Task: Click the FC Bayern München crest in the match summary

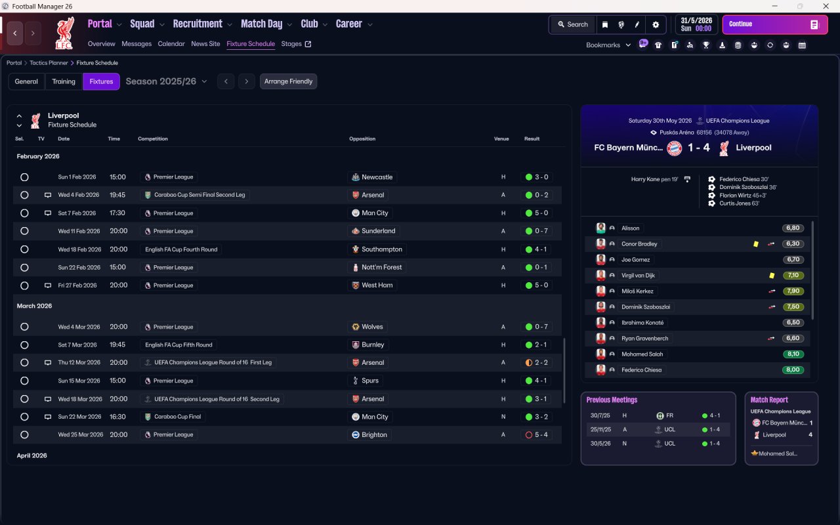Action: [675, 148]
